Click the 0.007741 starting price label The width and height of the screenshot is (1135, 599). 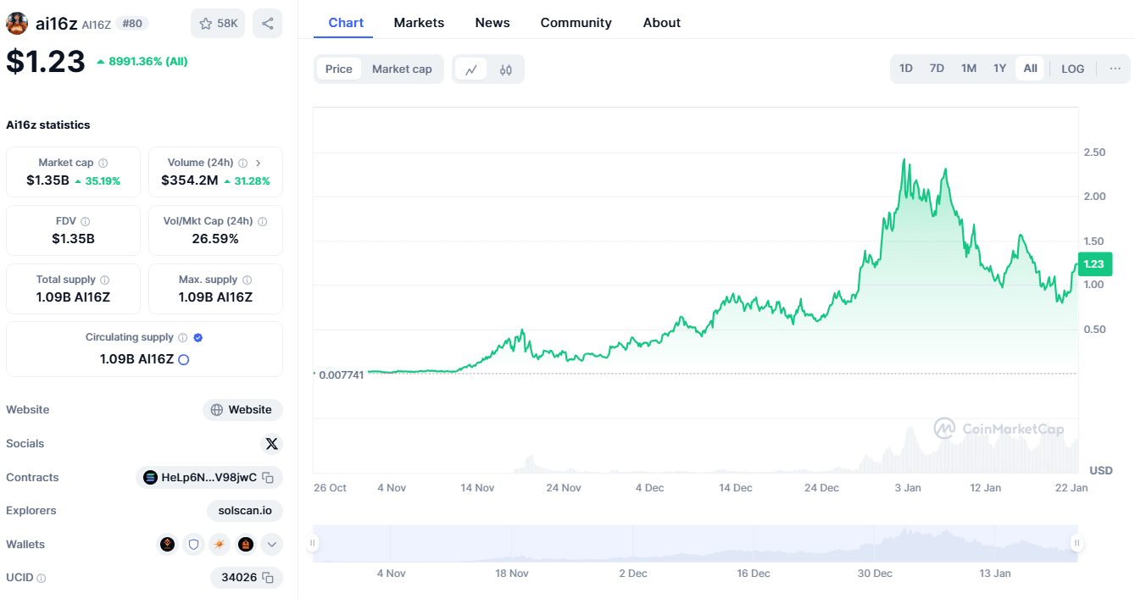pos(341,374)
